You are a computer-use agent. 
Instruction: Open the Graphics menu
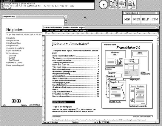84,31
